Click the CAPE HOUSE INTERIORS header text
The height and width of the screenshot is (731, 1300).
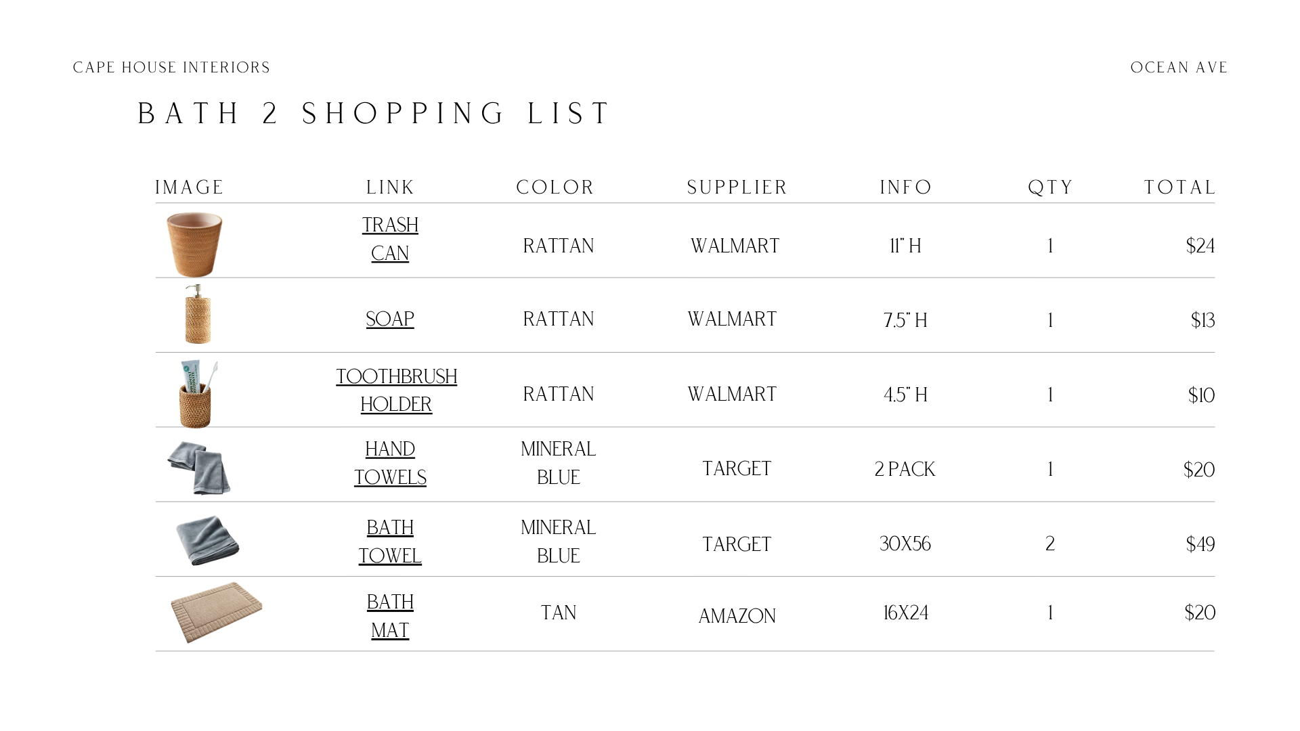pos(171,68)
